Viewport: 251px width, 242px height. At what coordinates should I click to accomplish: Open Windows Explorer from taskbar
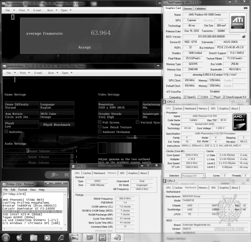pos(33,238)
